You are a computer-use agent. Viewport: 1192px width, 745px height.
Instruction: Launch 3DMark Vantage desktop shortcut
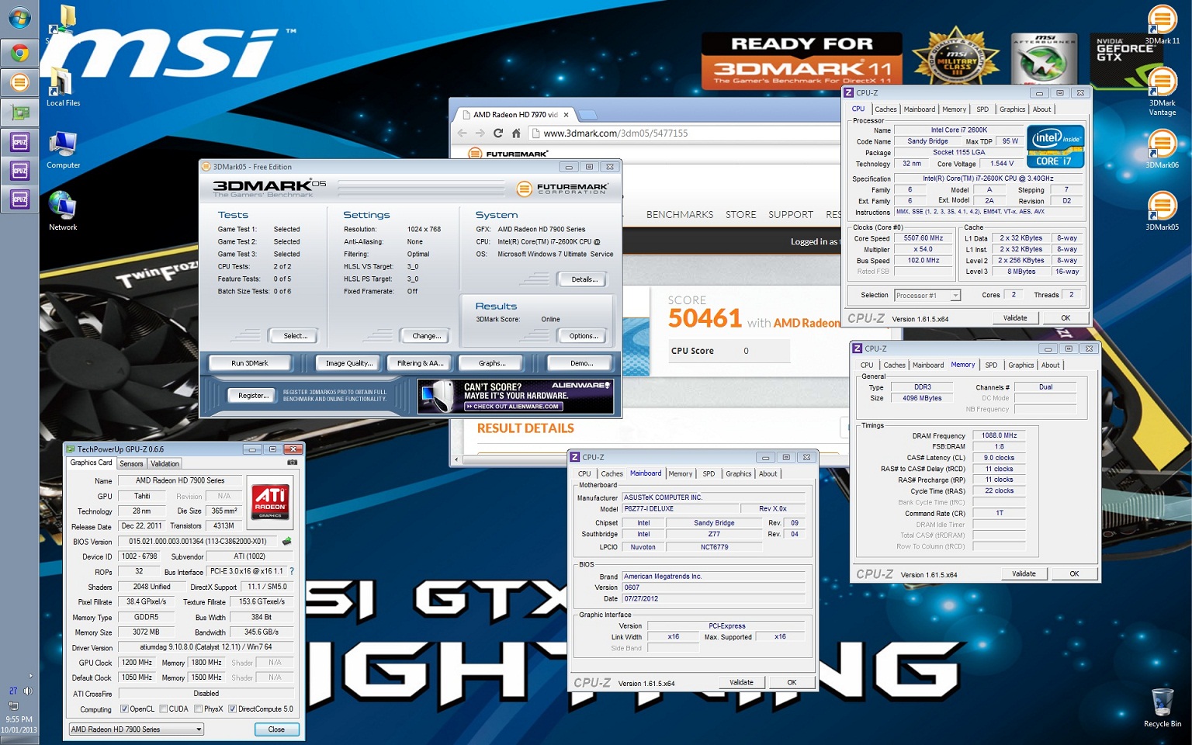pos(1162,92)
